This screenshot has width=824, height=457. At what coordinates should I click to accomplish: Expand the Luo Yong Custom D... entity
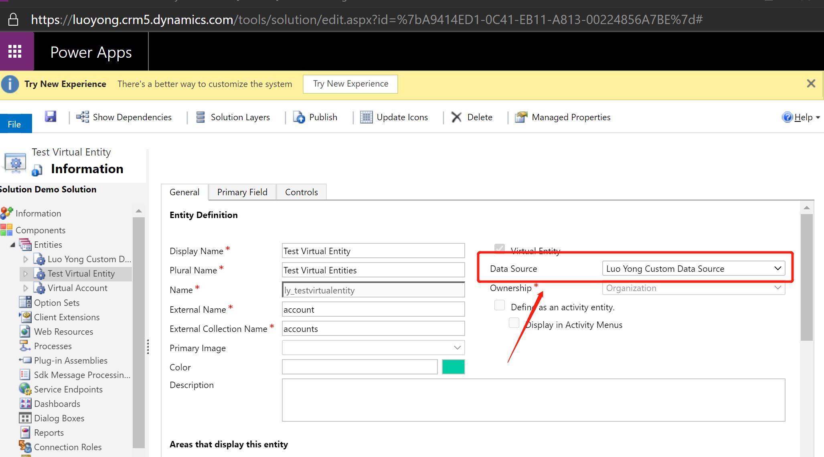[x=26, y=259]
